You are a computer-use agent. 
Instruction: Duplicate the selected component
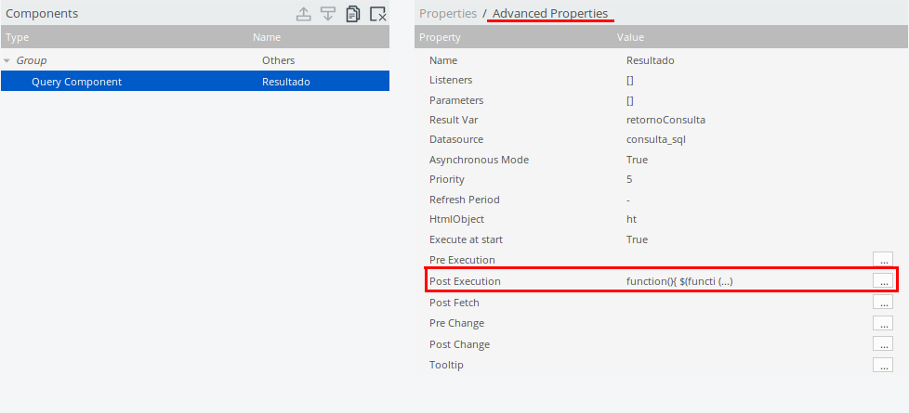point(352,14)
